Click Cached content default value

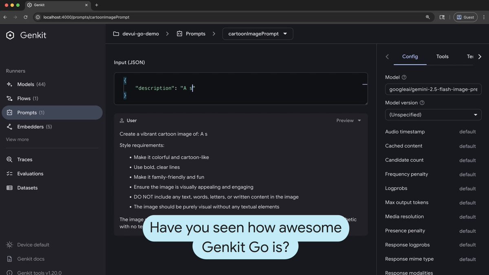point(467,146)
